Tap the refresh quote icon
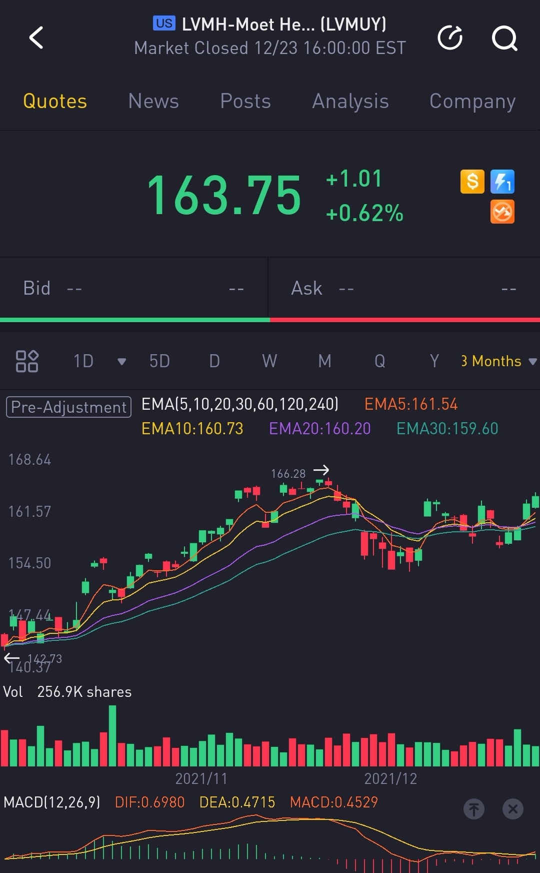Viewport: 540px width, 873px height. coord(450,38)
